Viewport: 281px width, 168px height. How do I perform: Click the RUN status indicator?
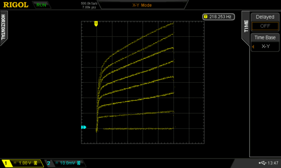pos(41,5)
